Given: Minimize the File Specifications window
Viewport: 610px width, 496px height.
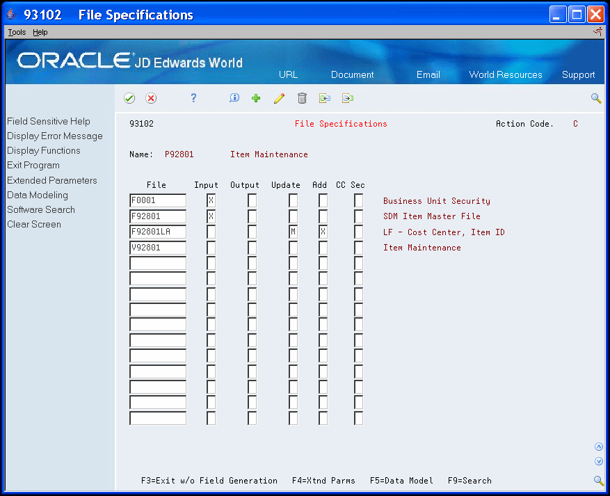Looking at the screenshot, I should [x=557, y=15].
